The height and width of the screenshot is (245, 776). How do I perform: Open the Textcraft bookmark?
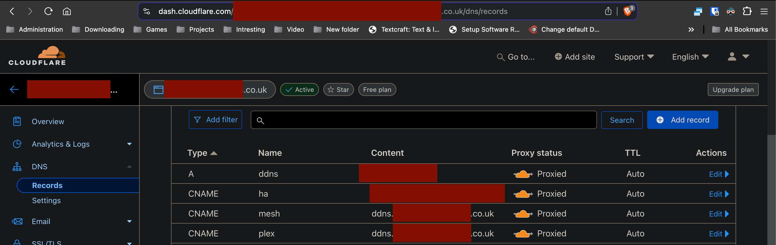pos(404,30)
